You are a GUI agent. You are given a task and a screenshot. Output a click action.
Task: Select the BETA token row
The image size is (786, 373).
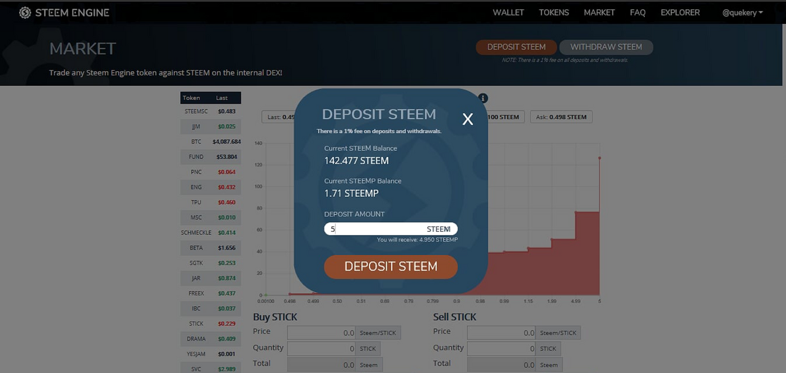211,248
